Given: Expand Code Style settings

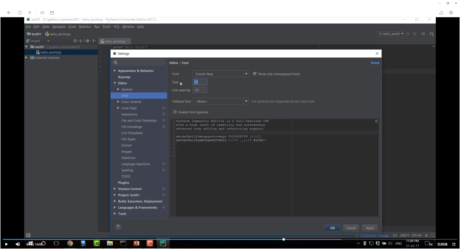Looking at the screenshot, I should tap(118, 108).
